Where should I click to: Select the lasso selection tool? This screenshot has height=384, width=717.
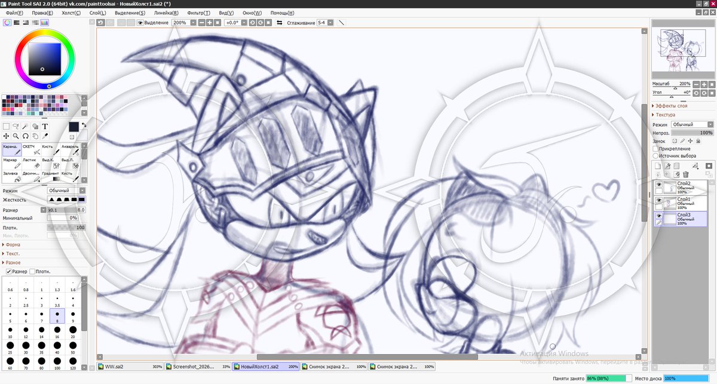[x=16, y=126]
